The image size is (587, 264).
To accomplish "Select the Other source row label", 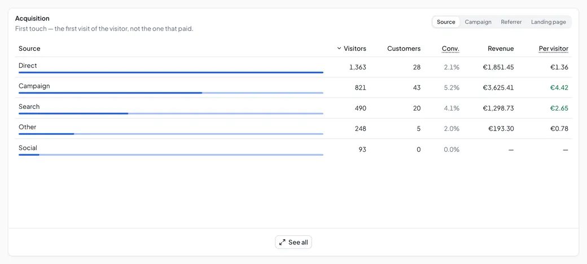I will [x=27, y=127].
